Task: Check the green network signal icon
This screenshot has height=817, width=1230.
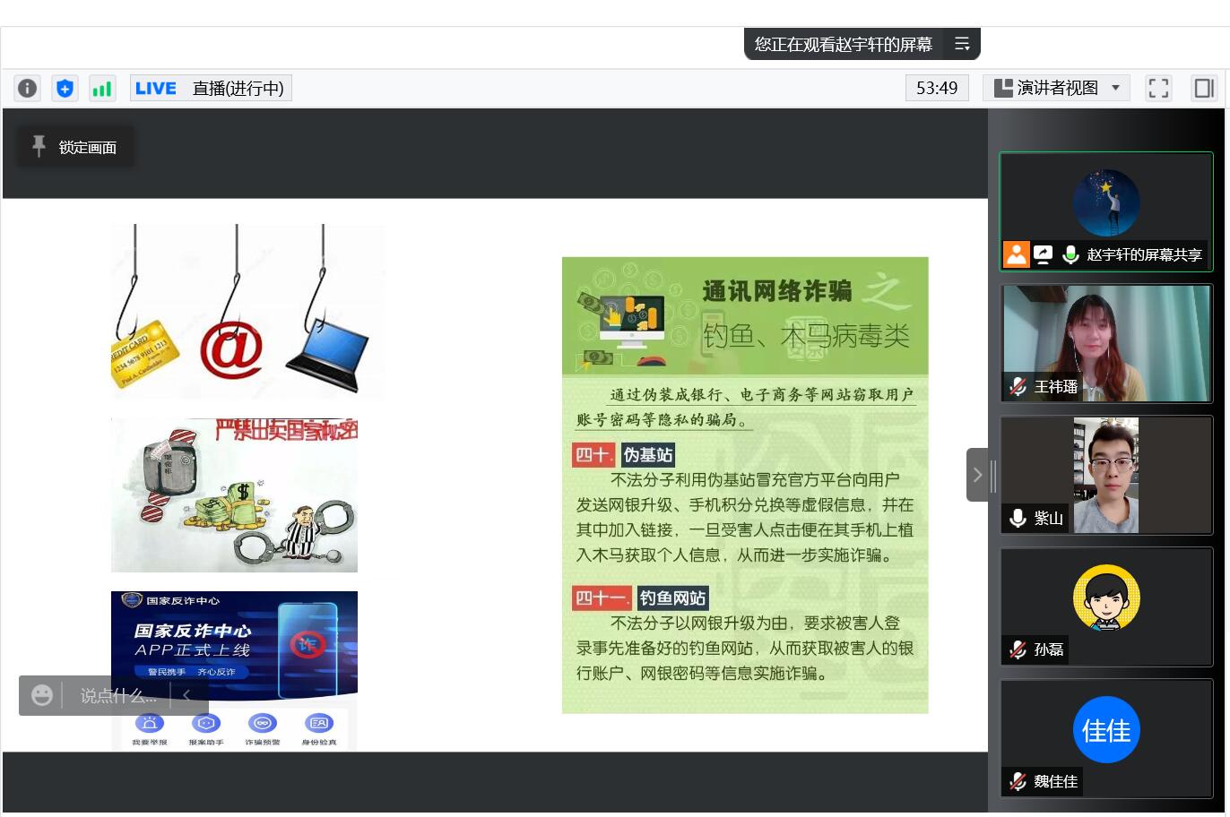Action: (x=102, y=88)
